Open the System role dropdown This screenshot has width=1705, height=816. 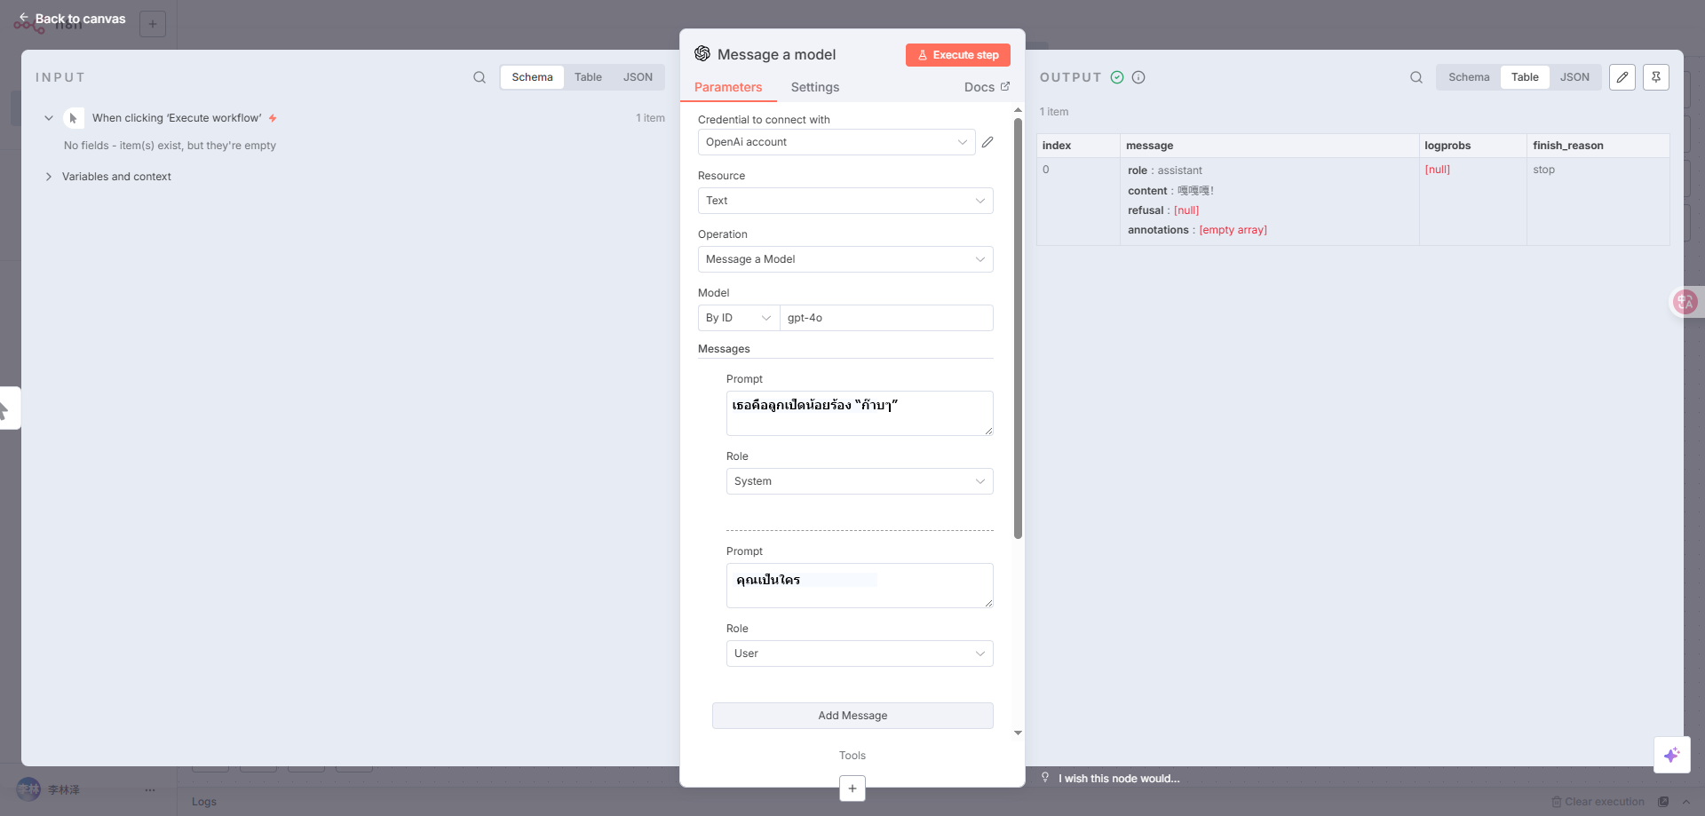pos(859,481)
